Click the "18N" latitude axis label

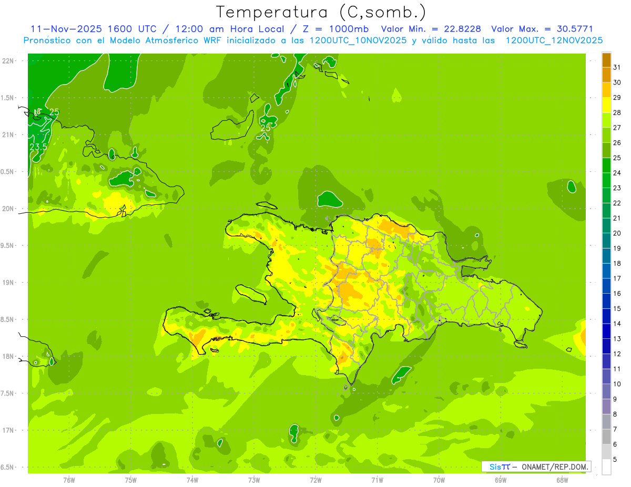pyautogui.click(x=8, y=356)
